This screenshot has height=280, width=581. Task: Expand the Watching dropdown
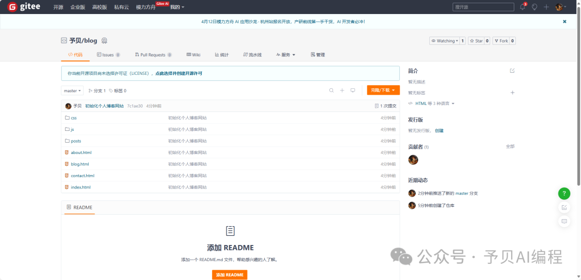coord(444,41)
